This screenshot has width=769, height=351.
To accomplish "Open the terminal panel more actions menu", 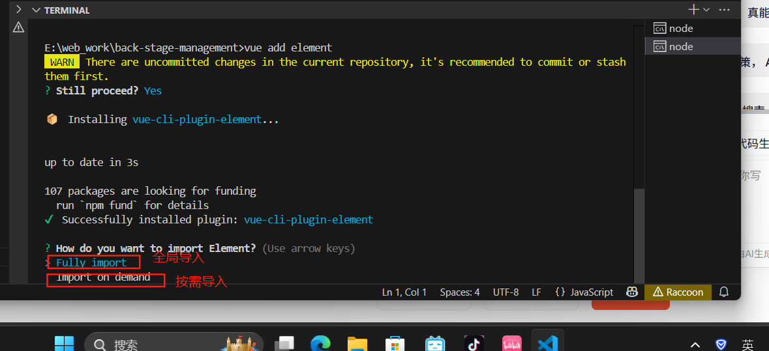I will (x=724, y=9).
